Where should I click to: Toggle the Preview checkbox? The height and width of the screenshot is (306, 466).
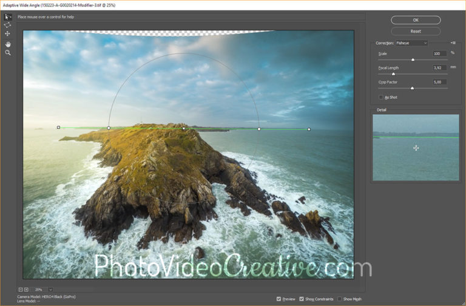pos(279,299)
